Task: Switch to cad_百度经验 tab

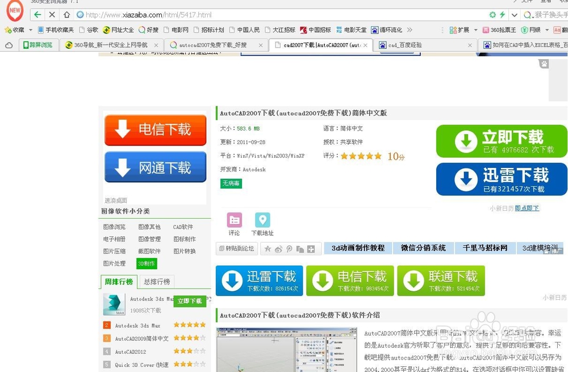Action: tap(405, 45)
